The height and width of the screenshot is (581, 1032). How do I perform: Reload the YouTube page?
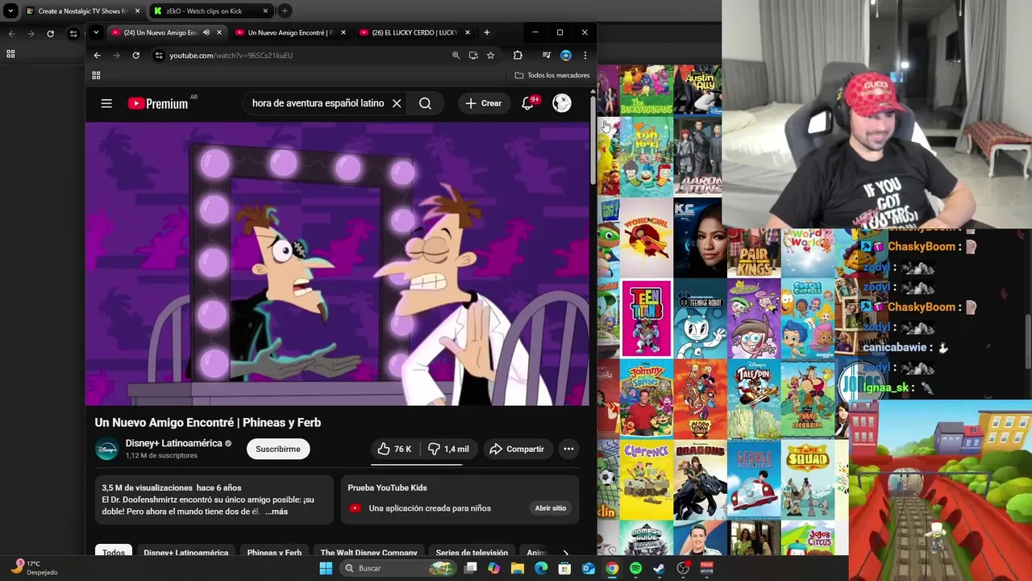tap(135, 55)
